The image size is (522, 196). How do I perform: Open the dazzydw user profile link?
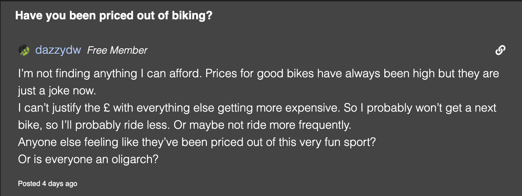[58, 50]
